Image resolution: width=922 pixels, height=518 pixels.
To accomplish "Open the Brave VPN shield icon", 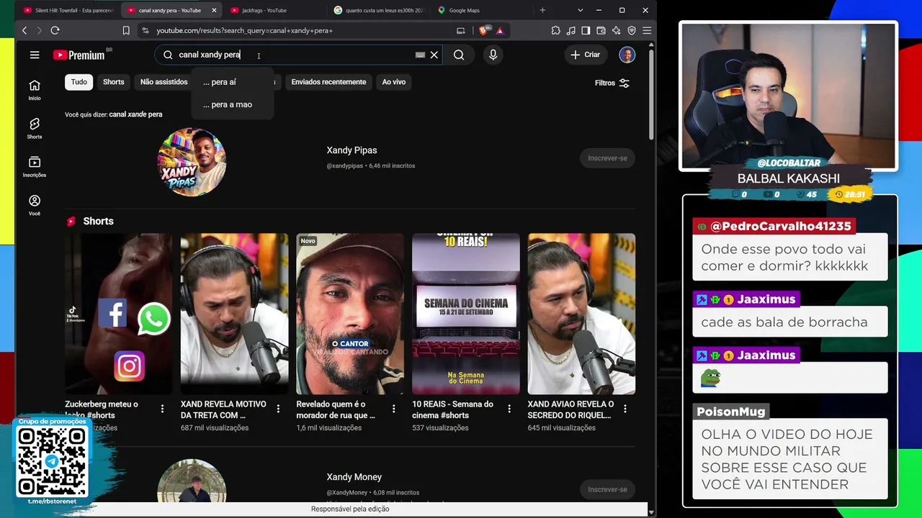I will (x=632, y=30).
